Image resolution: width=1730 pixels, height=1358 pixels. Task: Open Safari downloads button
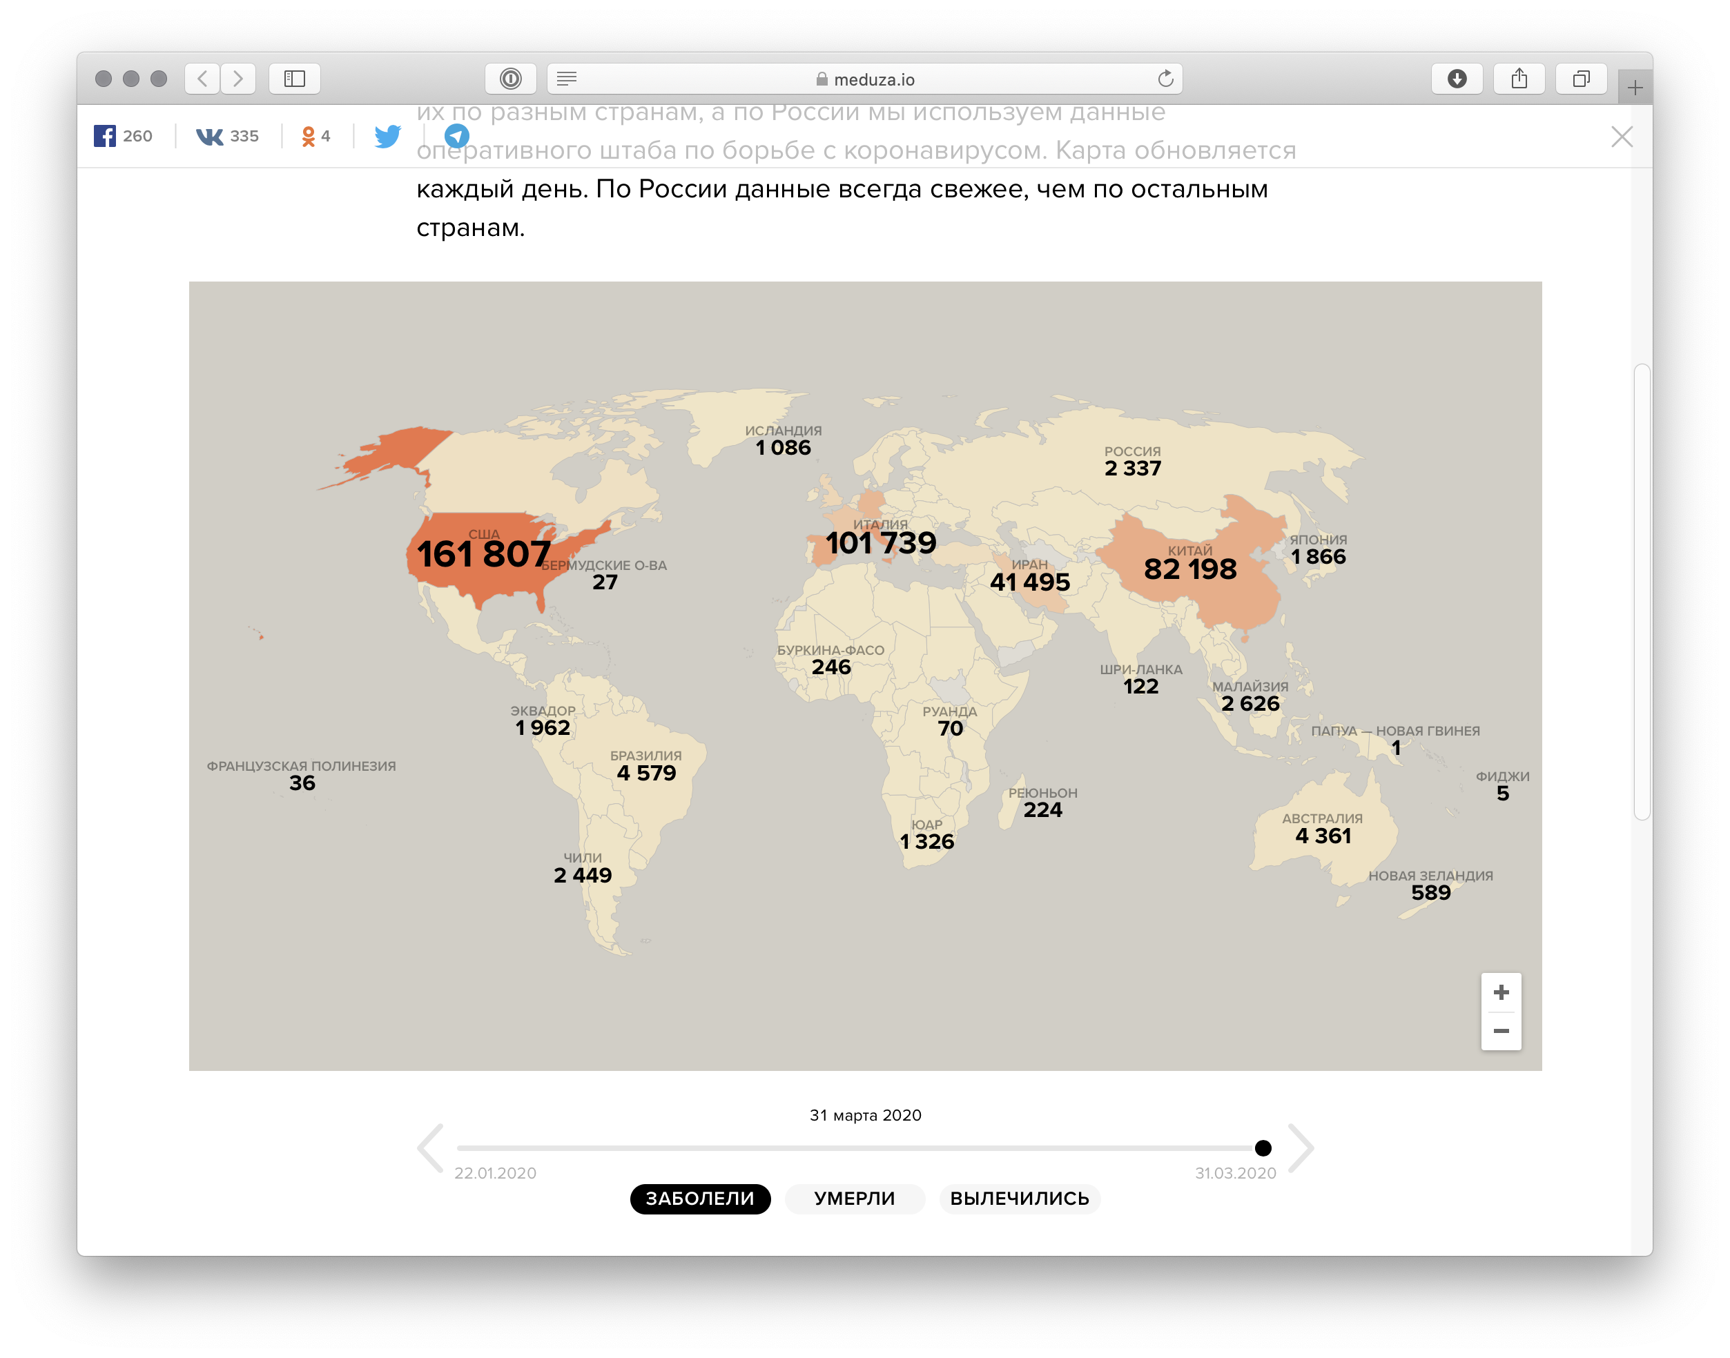(x=1457, y=79)
